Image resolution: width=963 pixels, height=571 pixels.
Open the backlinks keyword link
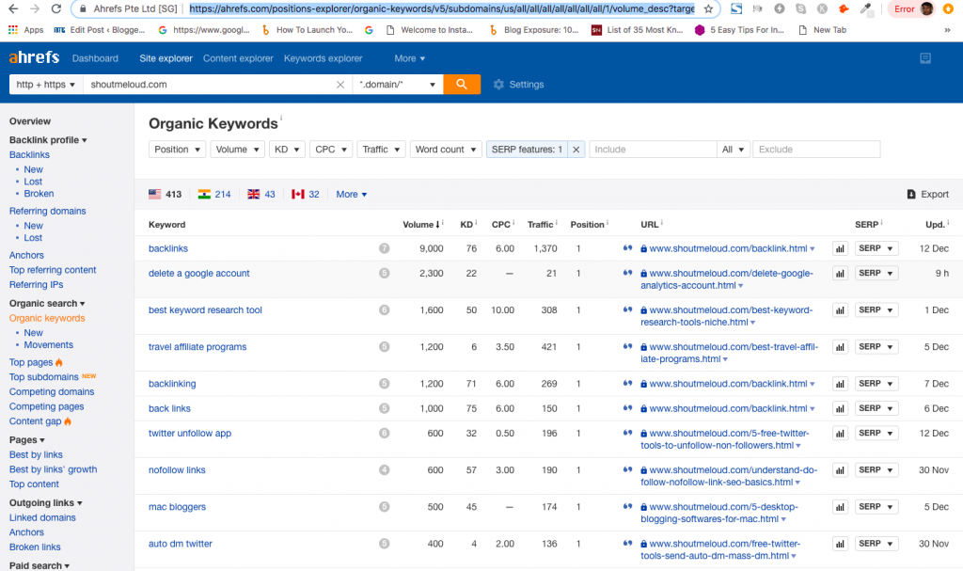[x=168, y=248]
